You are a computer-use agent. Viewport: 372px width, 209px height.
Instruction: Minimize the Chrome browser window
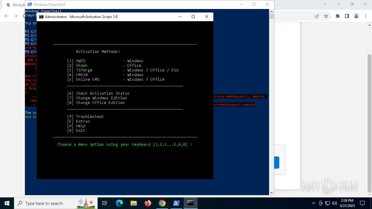coord(339,4)
